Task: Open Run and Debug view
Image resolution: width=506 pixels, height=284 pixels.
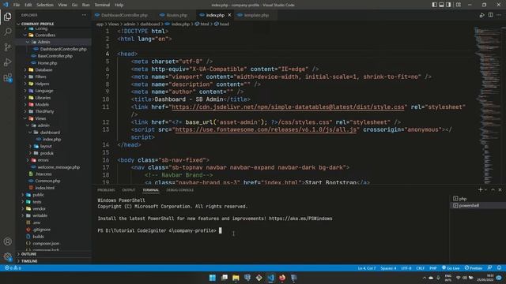Action: [x=7, y=62]
